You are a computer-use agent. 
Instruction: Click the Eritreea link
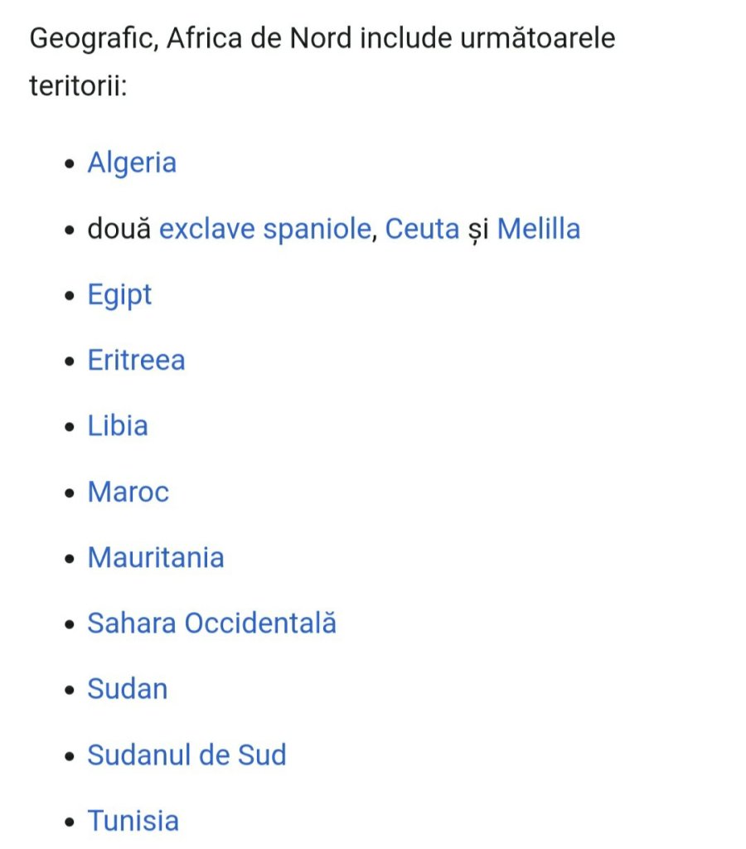(136, 360)
